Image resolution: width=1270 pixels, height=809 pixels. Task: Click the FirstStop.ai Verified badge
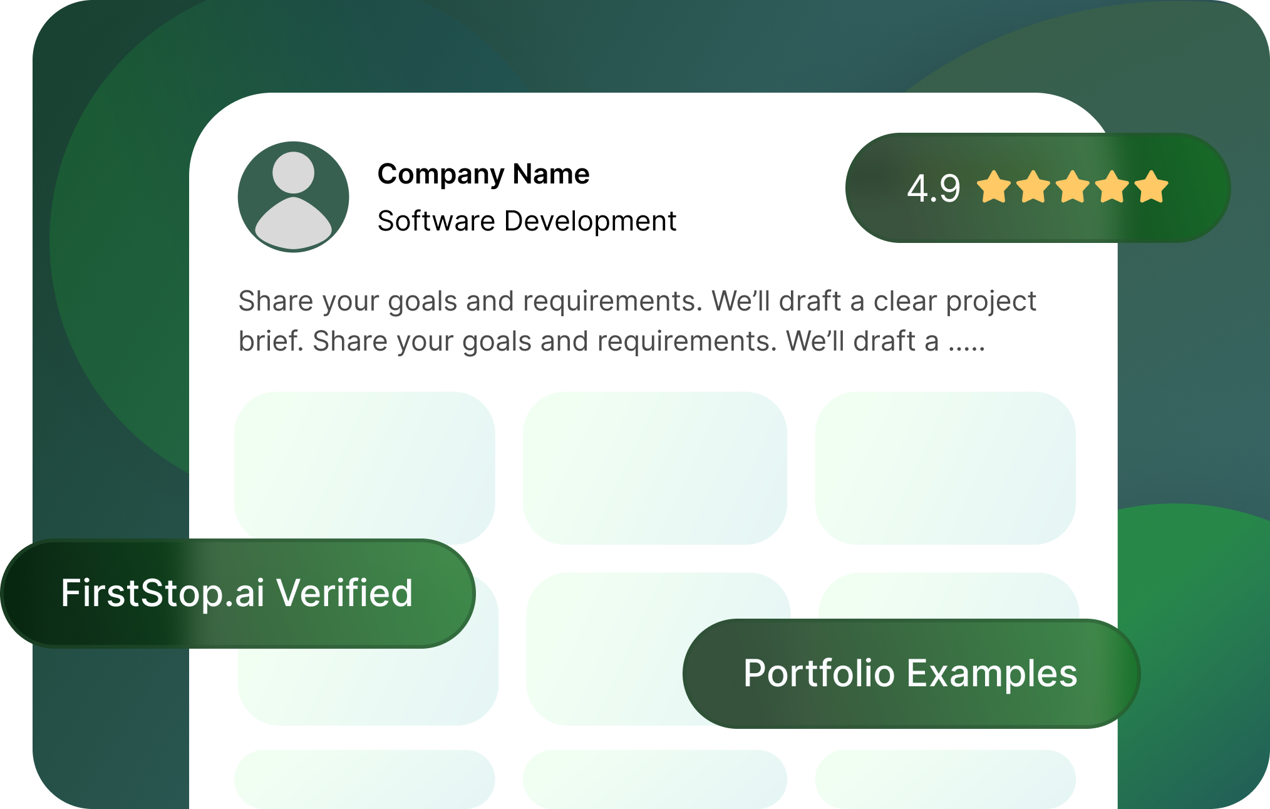pyautogui.click(x=237, y=593)
